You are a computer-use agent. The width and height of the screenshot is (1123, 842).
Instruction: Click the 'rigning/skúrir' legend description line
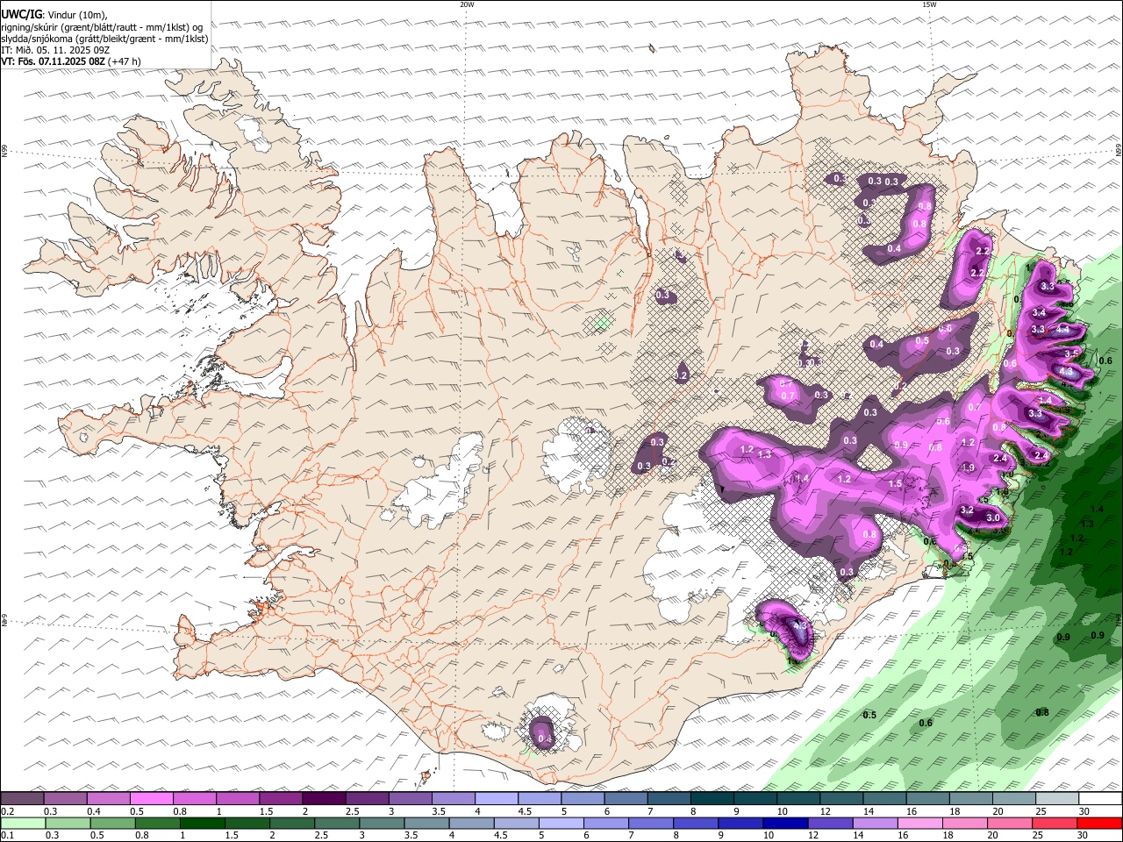(101, 27)
